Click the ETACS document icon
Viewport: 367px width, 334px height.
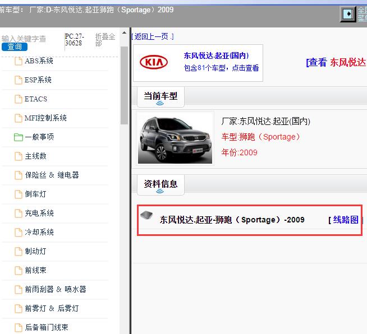click(19, 99)
